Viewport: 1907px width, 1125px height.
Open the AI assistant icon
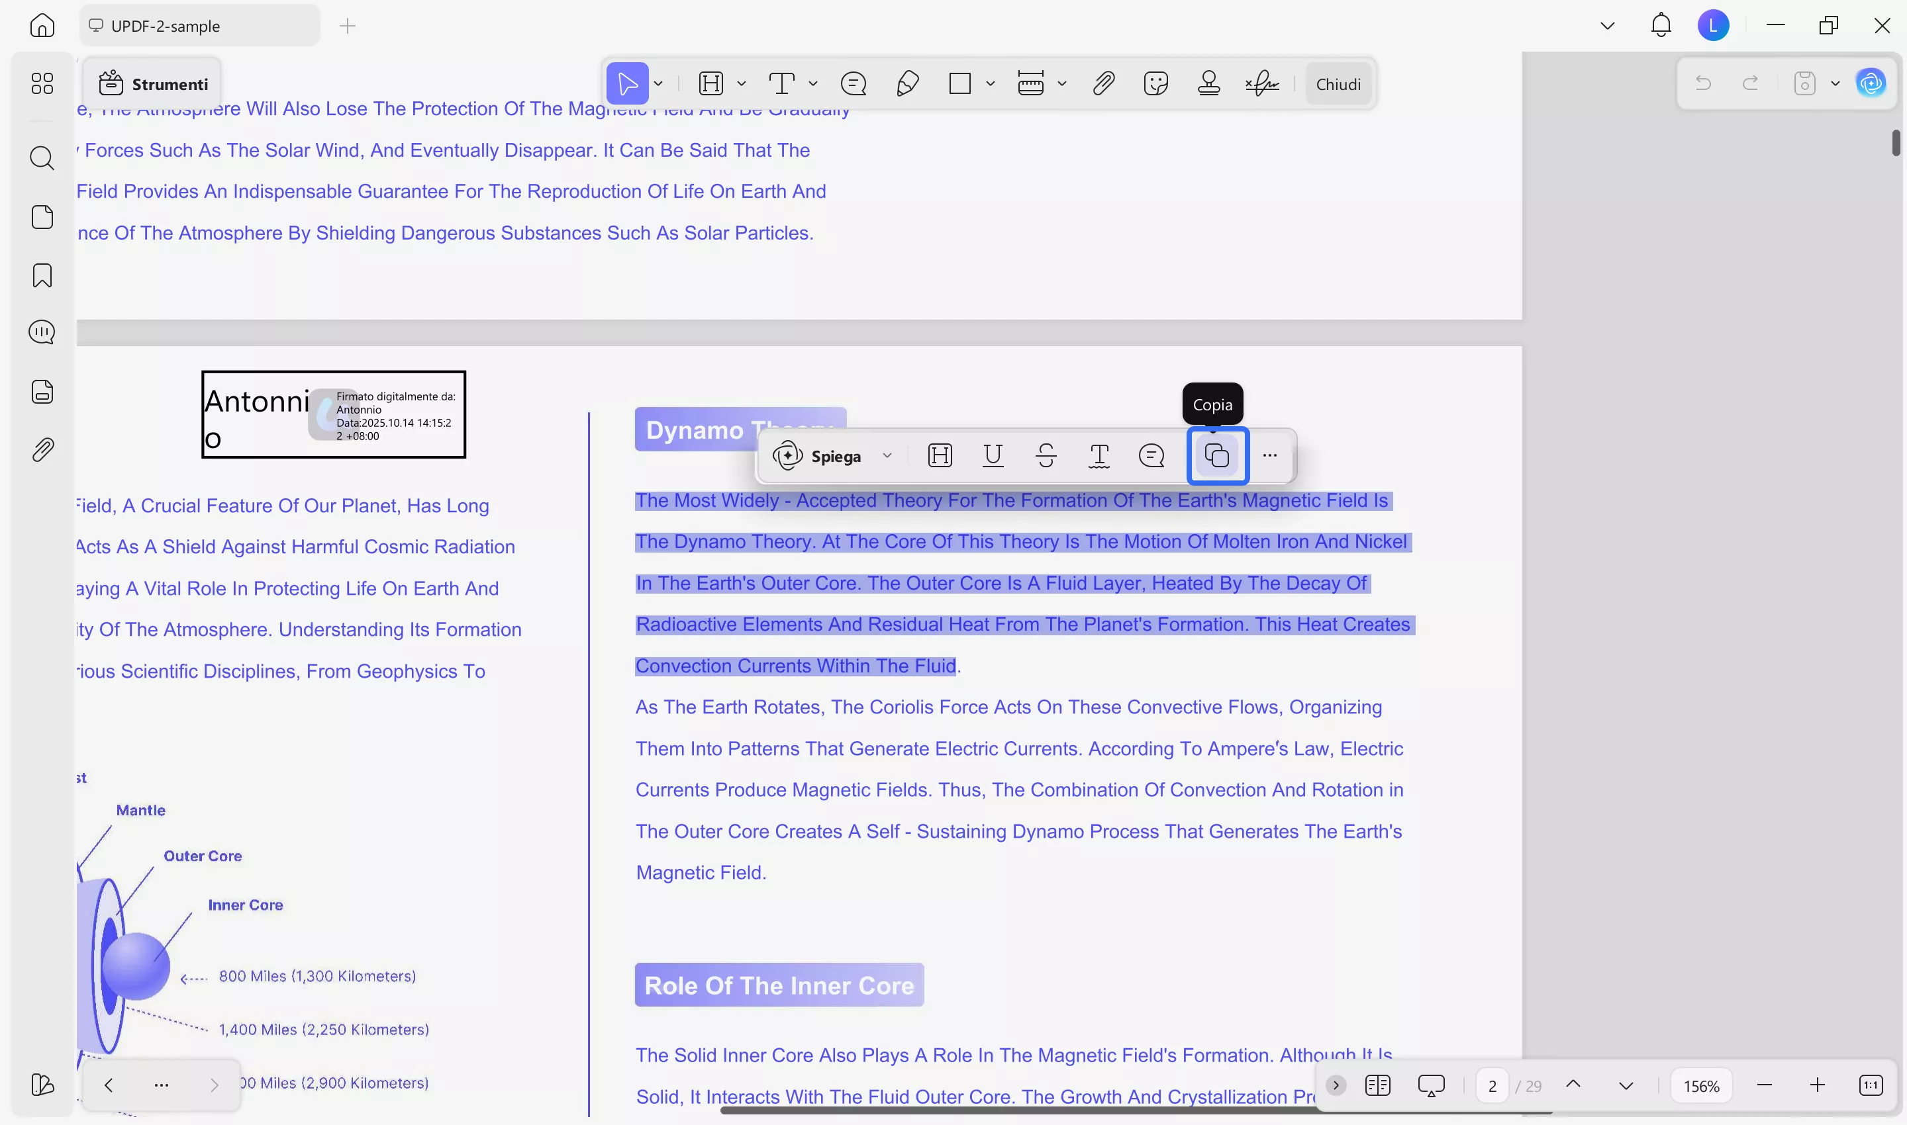[1872, 83]
